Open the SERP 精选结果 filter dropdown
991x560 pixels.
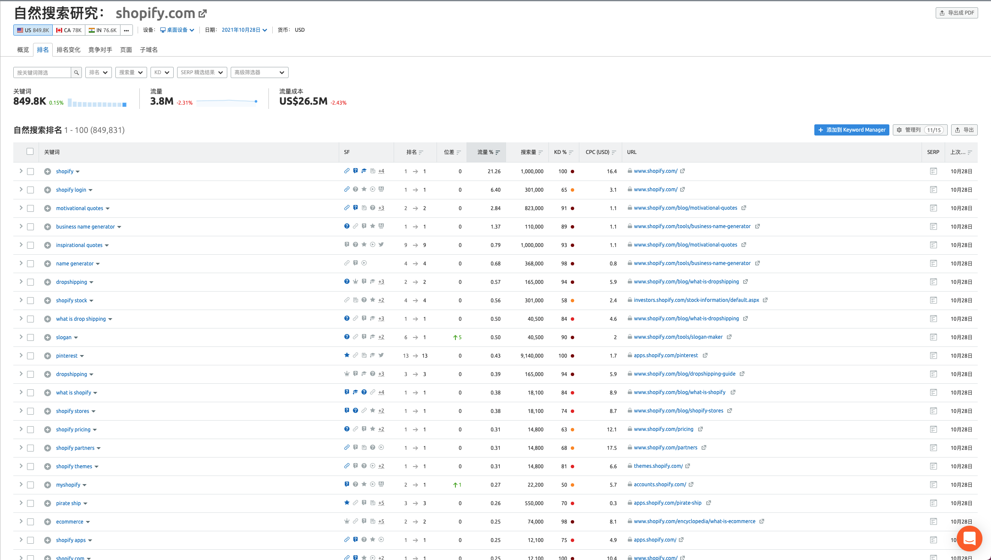pyautogui.click(x=202, y=72)
